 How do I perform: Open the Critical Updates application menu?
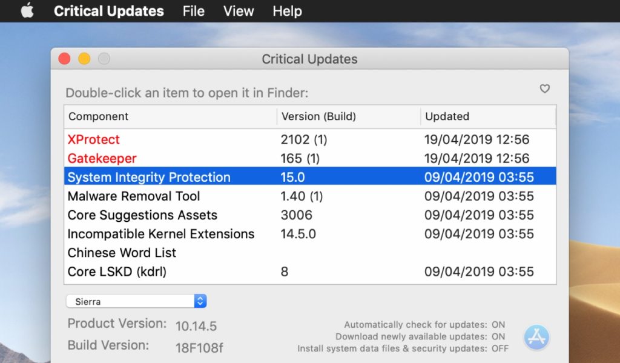click(109, 11)
